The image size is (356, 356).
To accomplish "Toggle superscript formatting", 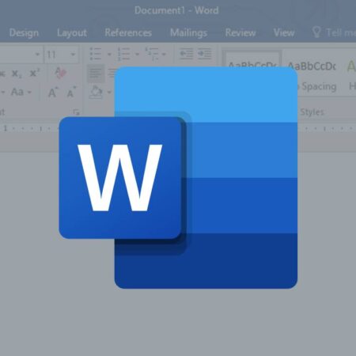I will tap(35, 73).
